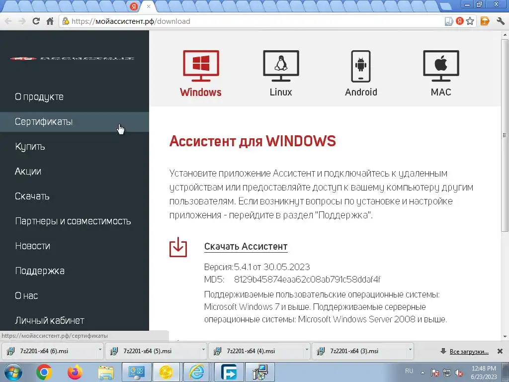The image size is (509, 382).
Task: Click the Скачать Ассистент download link
Action: pyautogui.click(x=246, y=247)
